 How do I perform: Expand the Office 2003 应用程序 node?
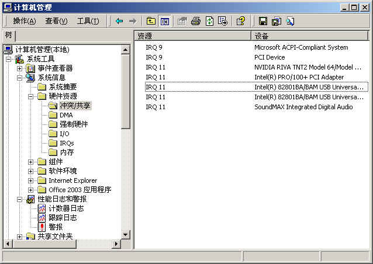click(x=30, y=190)
